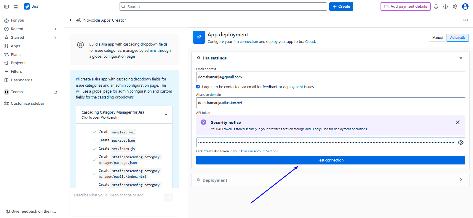
Task: Uncheck the agree to be contacted checkbox
Action: 198,87
